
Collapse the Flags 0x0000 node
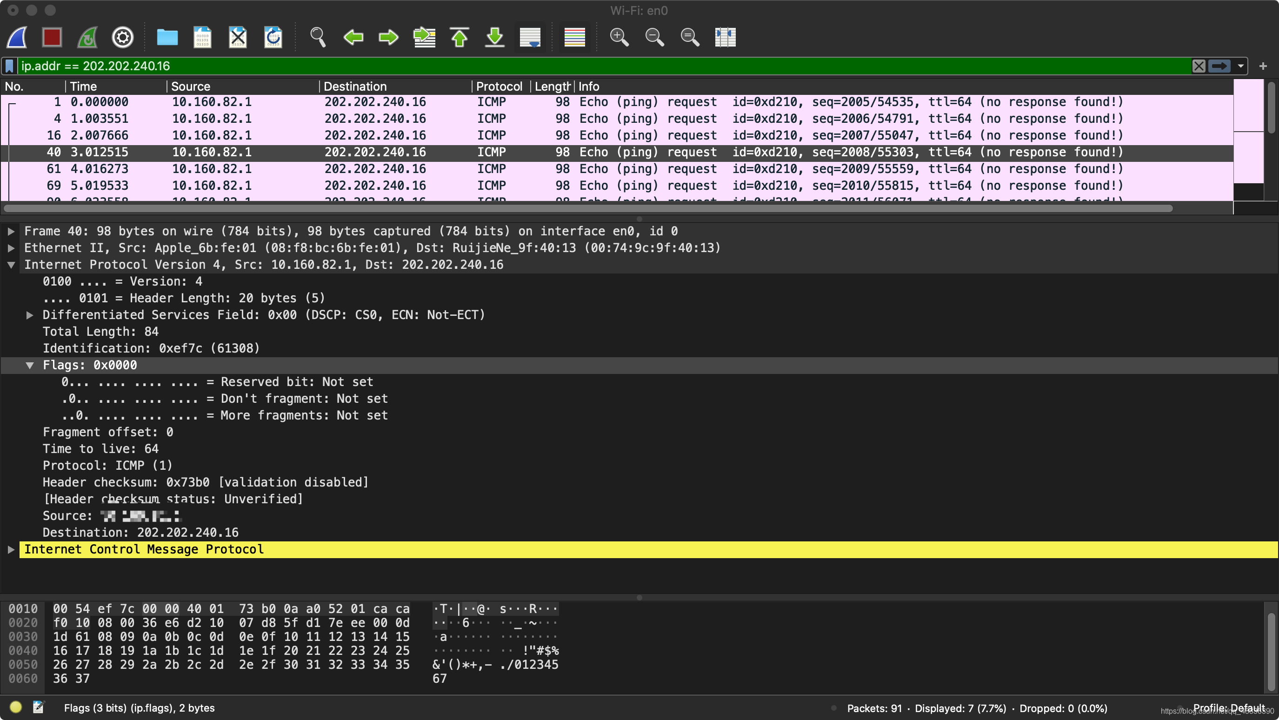[x=30, y=366]
